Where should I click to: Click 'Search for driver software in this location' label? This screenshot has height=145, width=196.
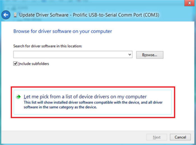(x=48, y=46)
